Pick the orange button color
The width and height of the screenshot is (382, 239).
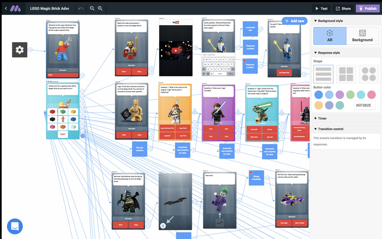319,105
